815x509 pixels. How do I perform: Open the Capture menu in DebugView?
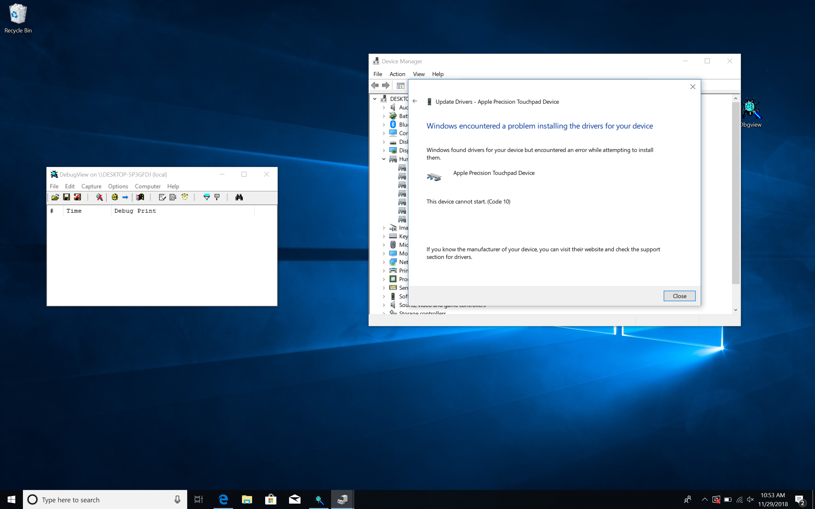coord(91,186)
